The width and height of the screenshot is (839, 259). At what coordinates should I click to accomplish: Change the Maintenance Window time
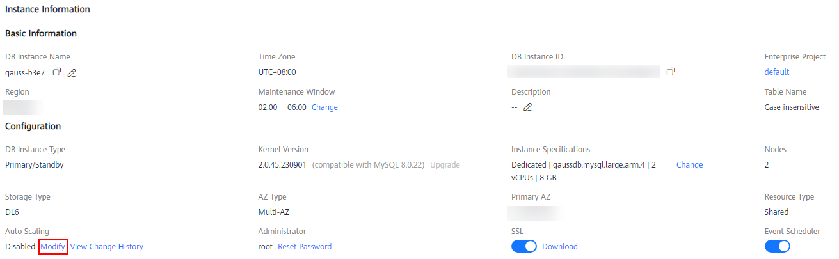[324, 107]
